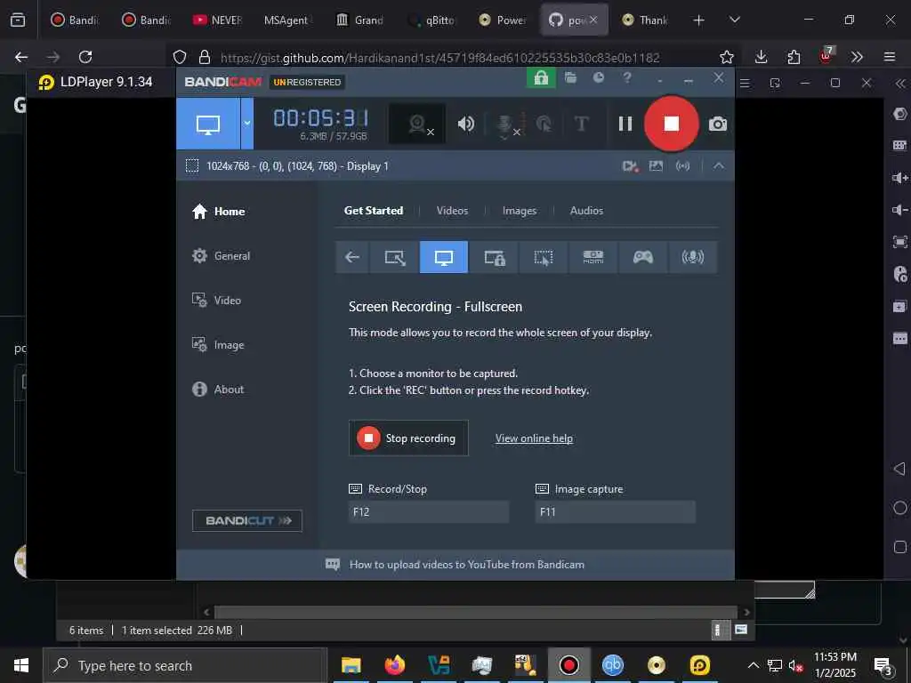Click the Image capture hotkey field F11
The height and width of the screenshot is (683, 911).
pyautogui.click(x=616, y=511)
